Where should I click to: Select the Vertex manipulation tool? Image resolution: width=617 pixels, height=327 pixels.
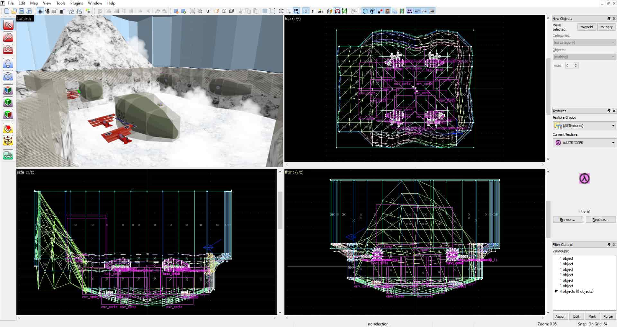[x=8, y=141]
